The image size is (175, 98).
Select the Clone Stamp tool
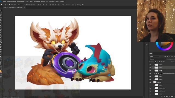pos(1,35)
